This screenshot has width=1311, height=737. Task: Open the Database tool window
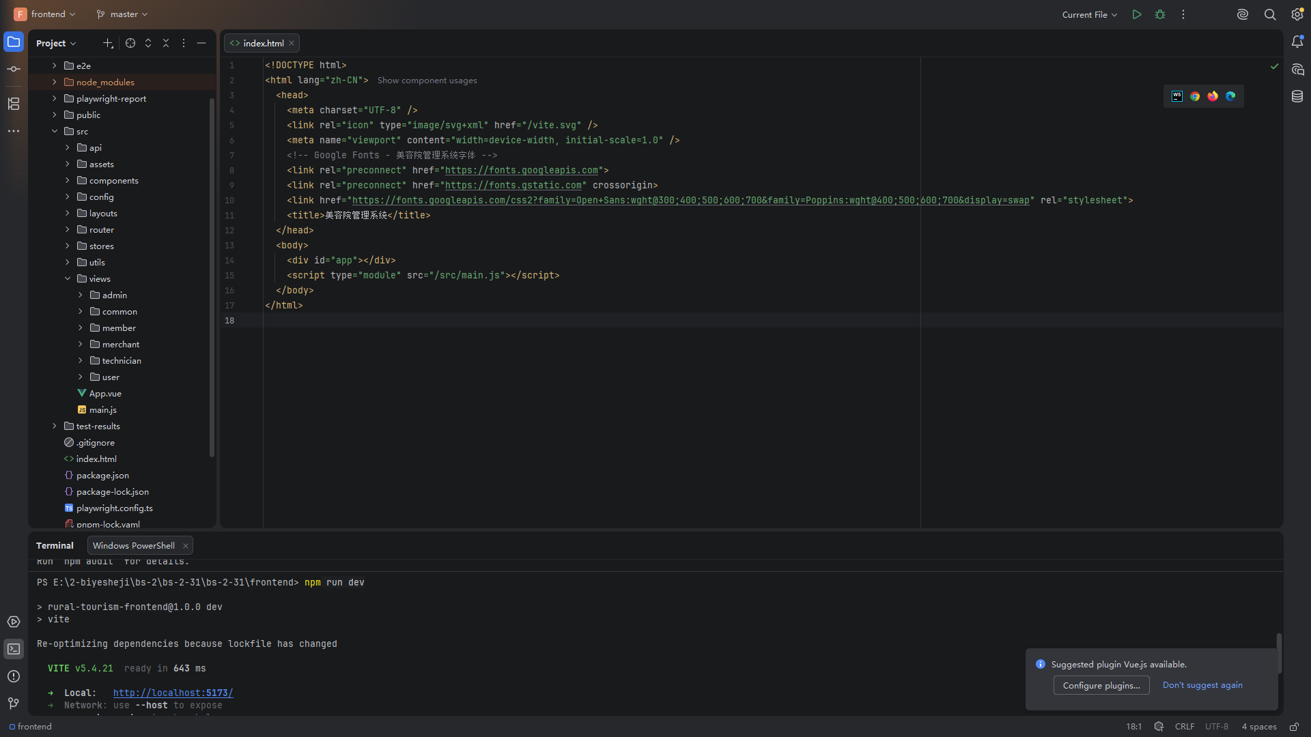(x=1297, y=97)
